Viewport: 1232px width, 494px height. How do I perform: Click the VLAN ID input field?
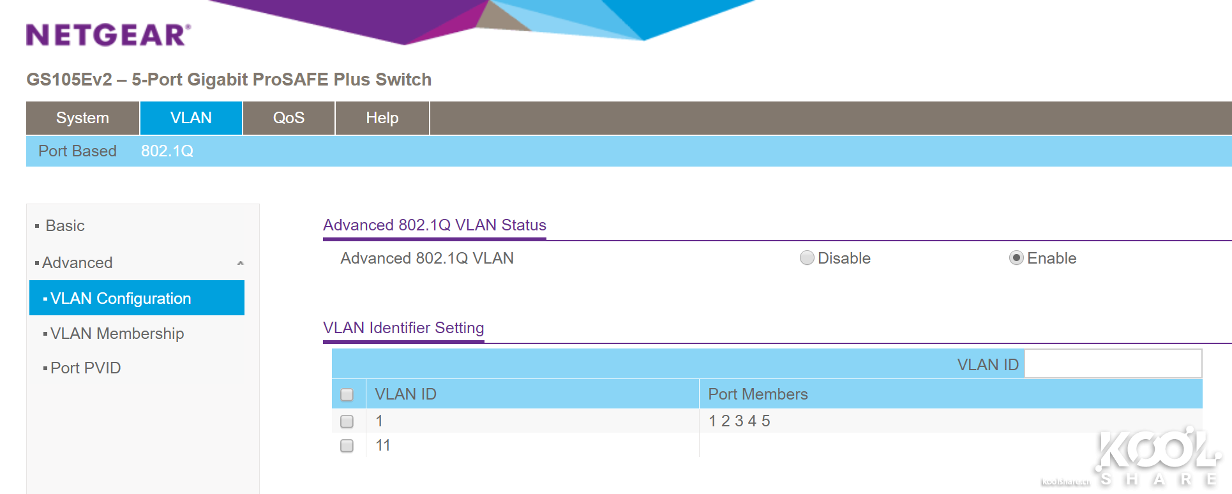(x=1113, y=364)
